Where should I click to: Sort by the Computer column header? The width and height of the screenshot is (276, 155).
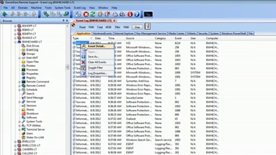point(212,38)
